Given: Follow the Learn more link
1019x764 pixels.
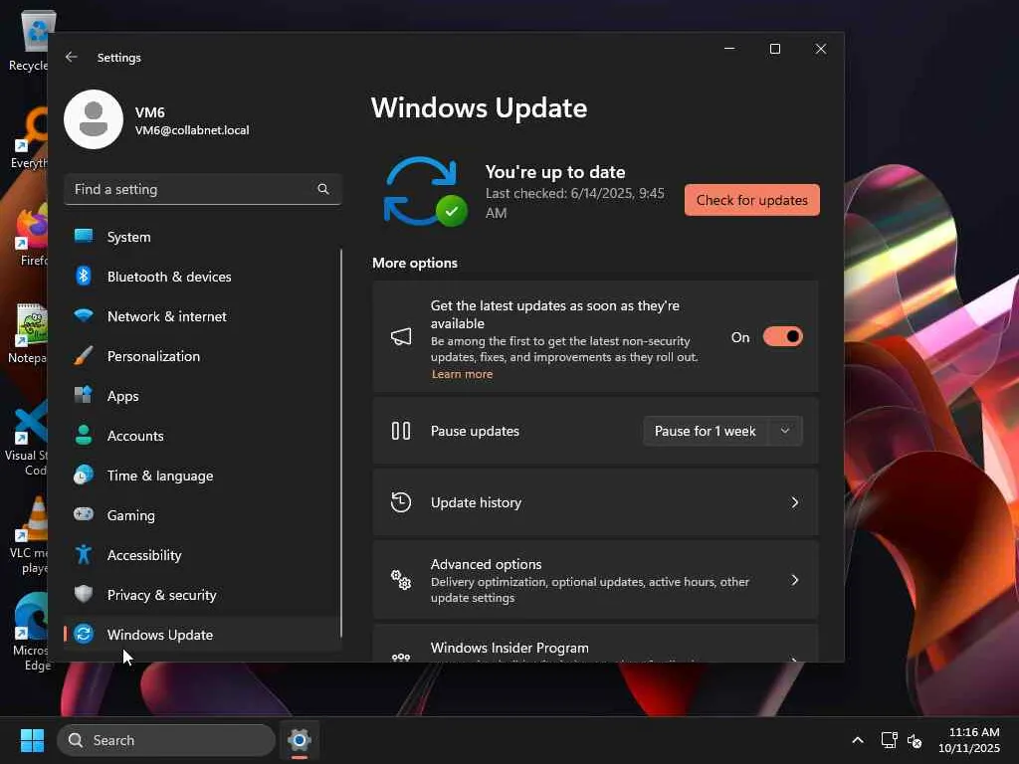Looking at the screenshot, I should (462, 374).
